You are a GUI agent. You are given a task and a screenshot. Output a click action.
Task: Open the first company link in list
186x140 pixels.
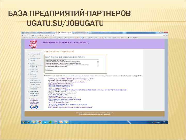[x=71, y=79]
